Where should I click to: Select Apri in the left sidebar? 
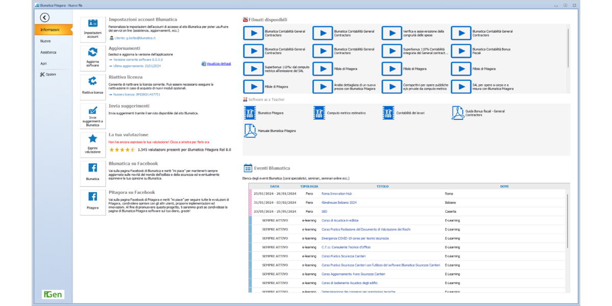43,63
